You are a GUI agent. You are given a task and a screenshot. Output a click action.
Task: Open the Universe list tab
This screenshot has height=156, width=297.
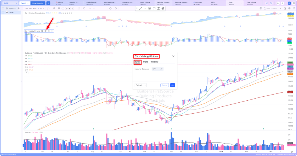[197, 3]
